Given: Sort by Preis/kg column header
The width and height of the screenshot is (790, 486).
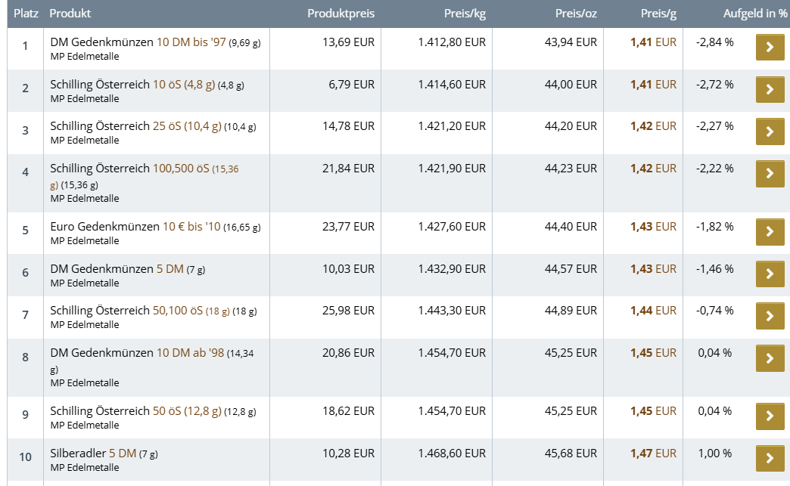Looking at the screenshot, I should click(x=465, y=14).
